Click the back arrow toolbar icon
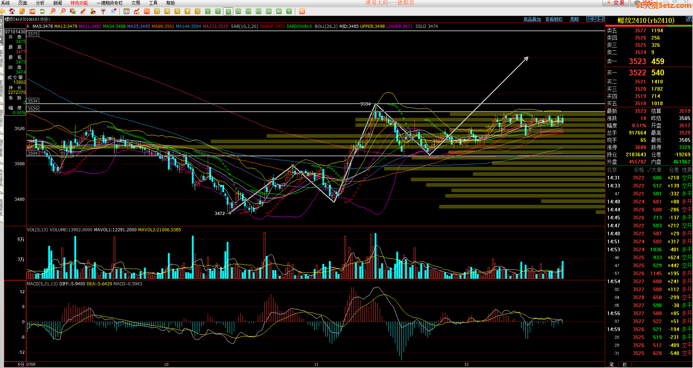Screen dimensions: 693x368 pos(2,11)
